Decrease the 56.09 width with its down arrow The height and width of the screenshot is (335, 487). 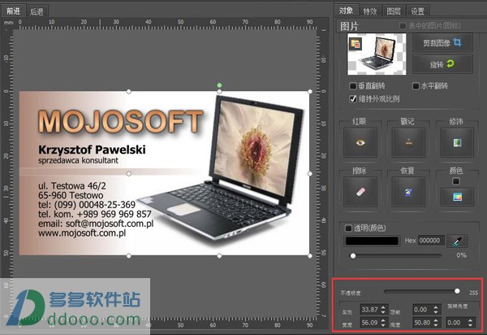point(383,325)
